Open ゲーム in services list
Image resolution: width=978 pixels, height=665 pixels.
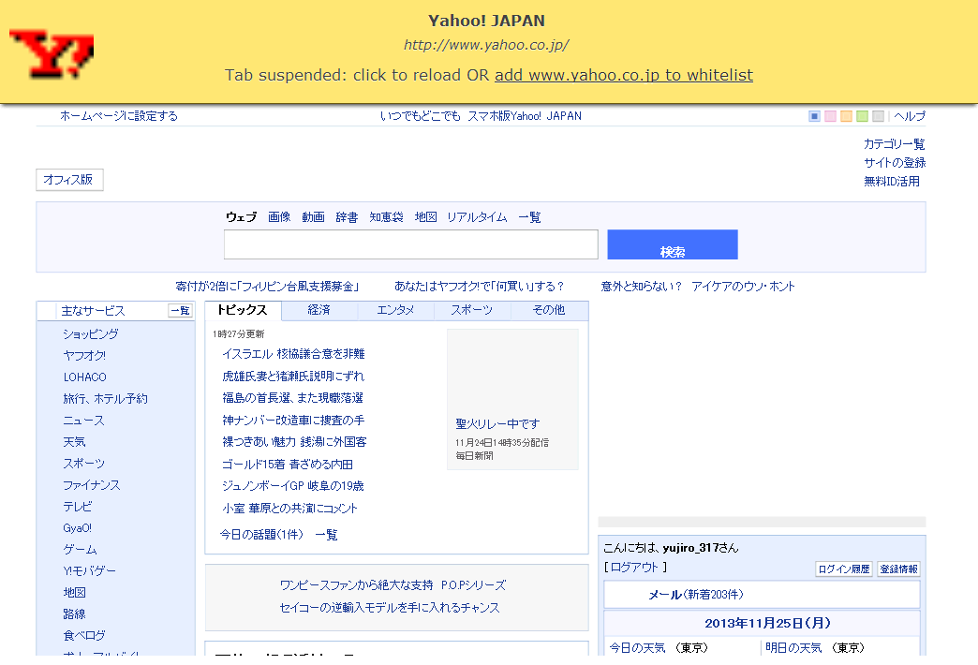point(80,550)
